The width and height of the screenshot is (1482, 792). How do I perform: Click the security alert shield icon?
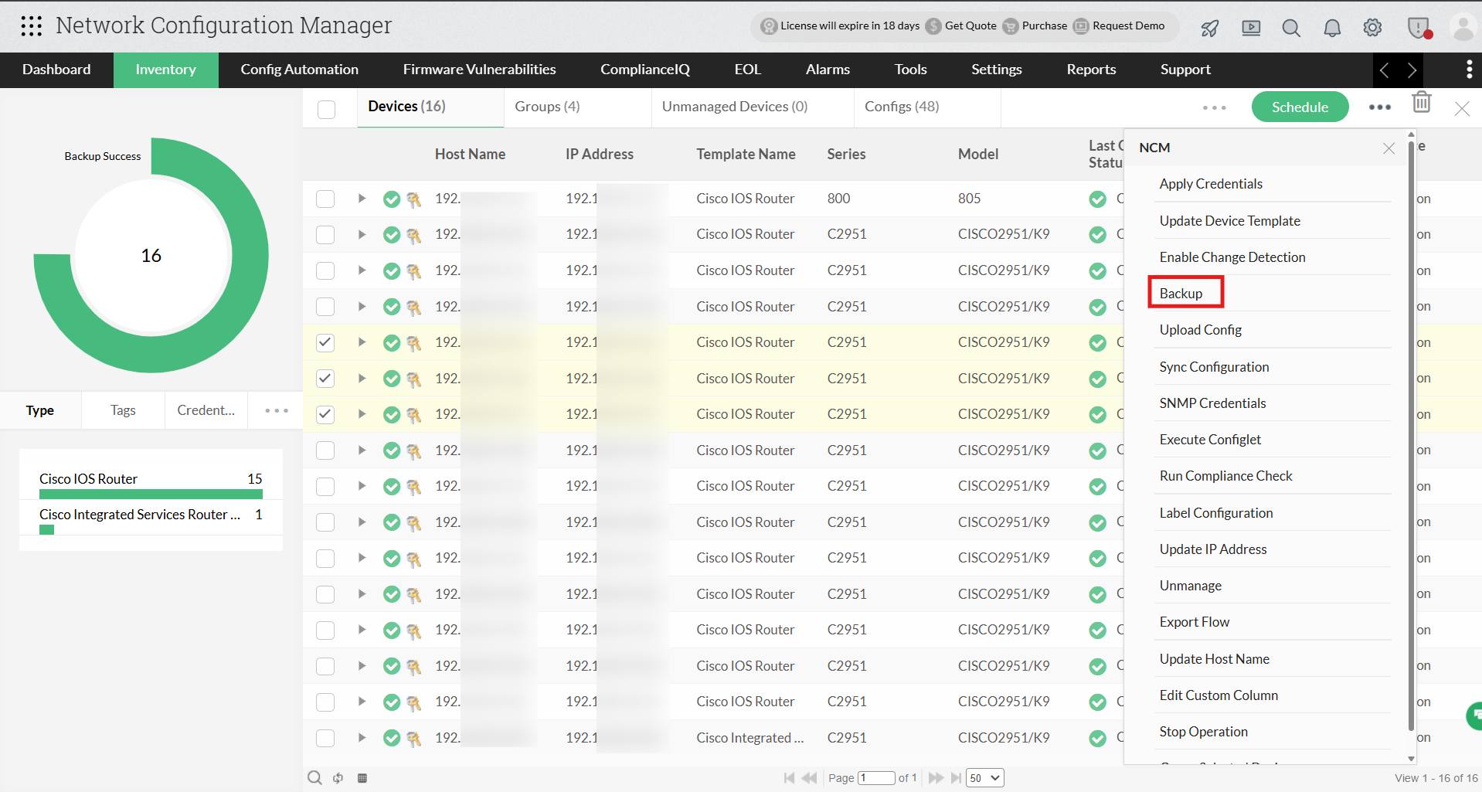pos(1418,28)
